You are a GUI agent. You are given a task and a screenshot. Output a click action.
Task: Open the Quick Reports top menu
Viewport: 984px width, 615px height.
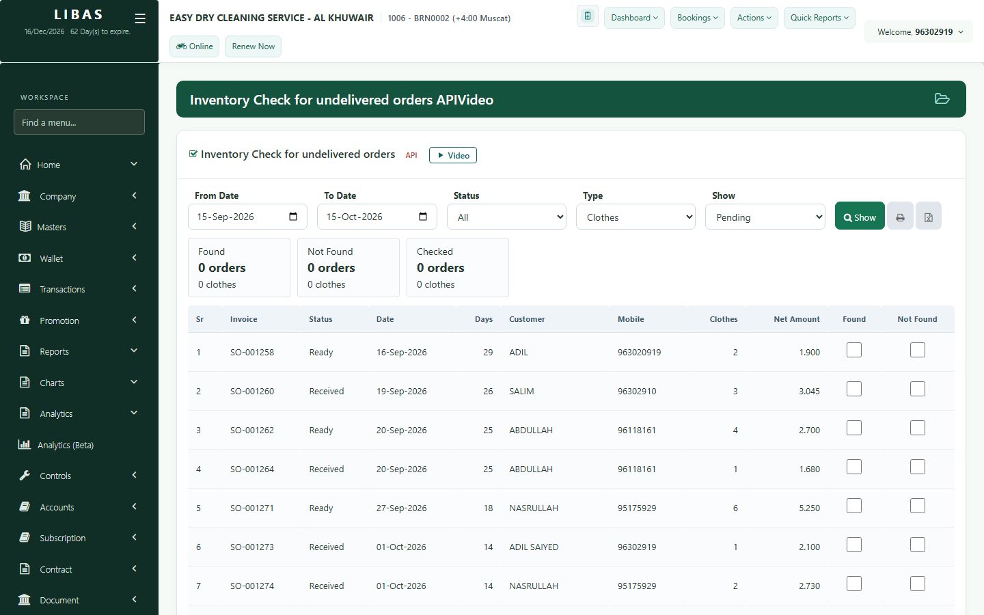tap(819, 18)
